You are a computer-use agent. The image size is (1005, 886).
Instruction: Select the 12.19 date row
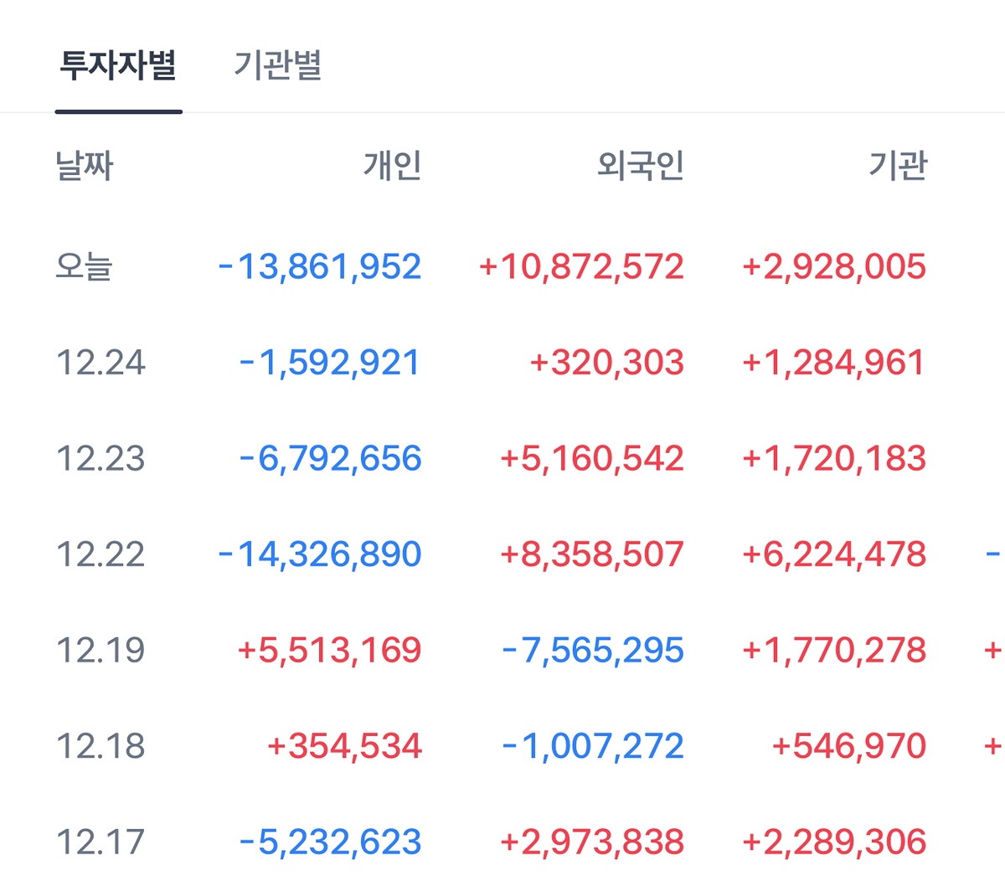[100, 650]
